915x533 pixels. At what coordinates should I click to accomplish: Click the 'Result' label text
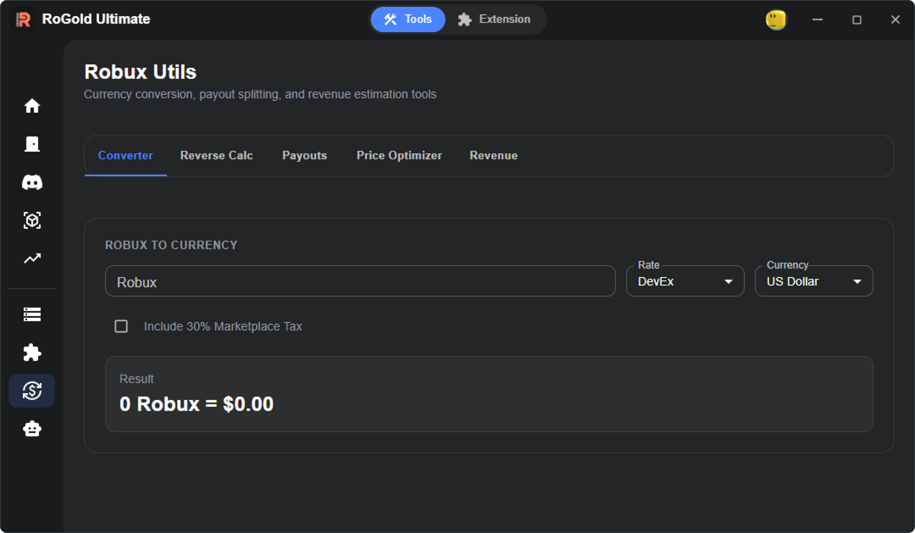pyautogui.click(x=136, y=379)
